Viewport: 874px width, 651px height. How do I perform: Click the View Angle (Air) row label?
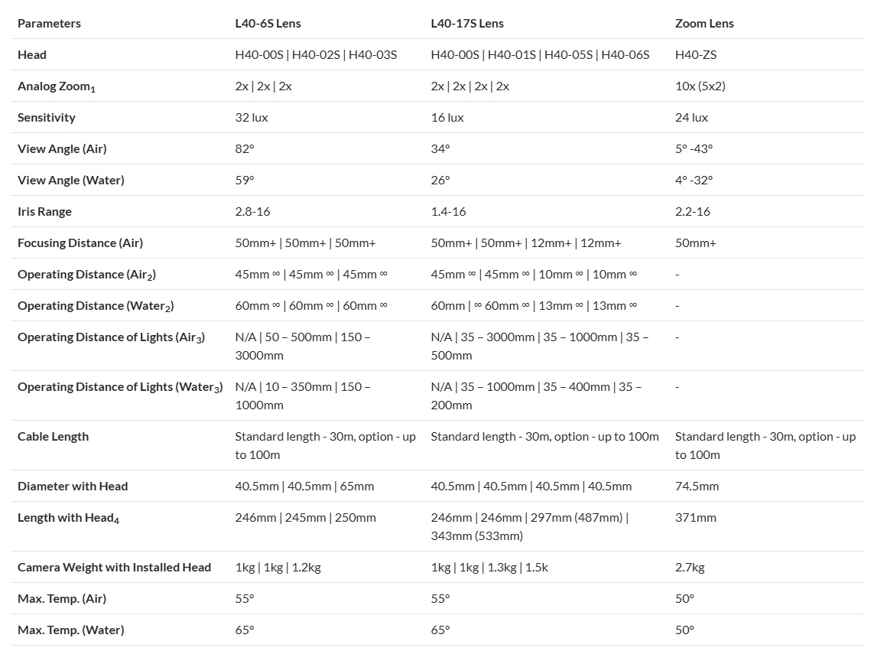62,149
